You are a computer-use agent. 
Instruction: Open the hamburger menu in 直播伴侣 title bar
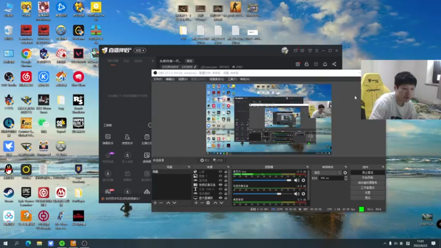(x=316, y=51)
